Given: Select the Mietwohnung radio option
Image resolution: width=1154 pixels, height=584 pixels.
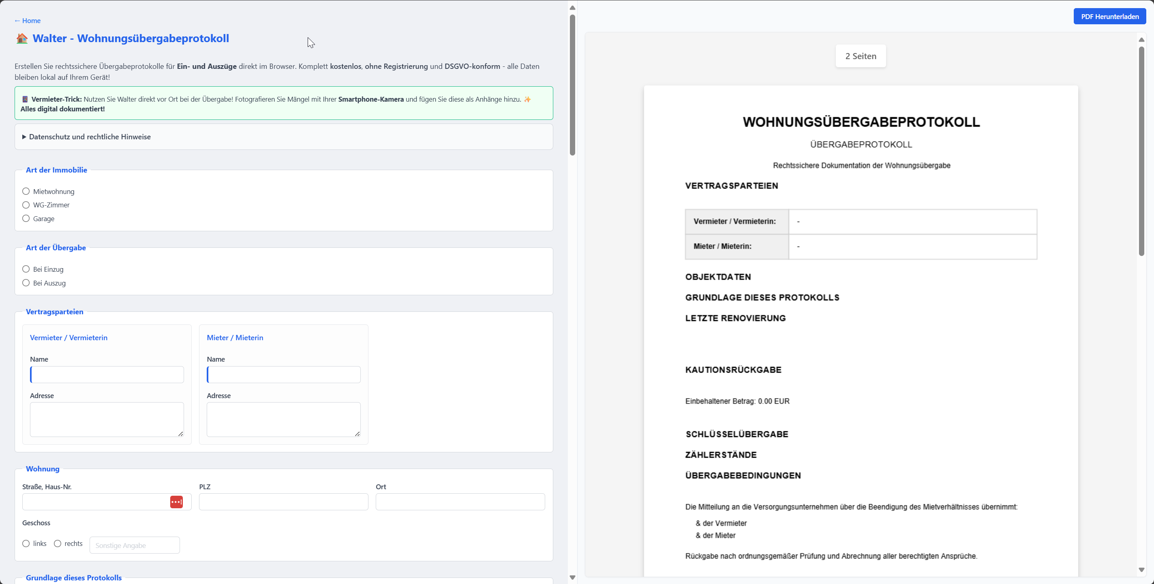Looking at the screenshot, I should pos(26,191).
